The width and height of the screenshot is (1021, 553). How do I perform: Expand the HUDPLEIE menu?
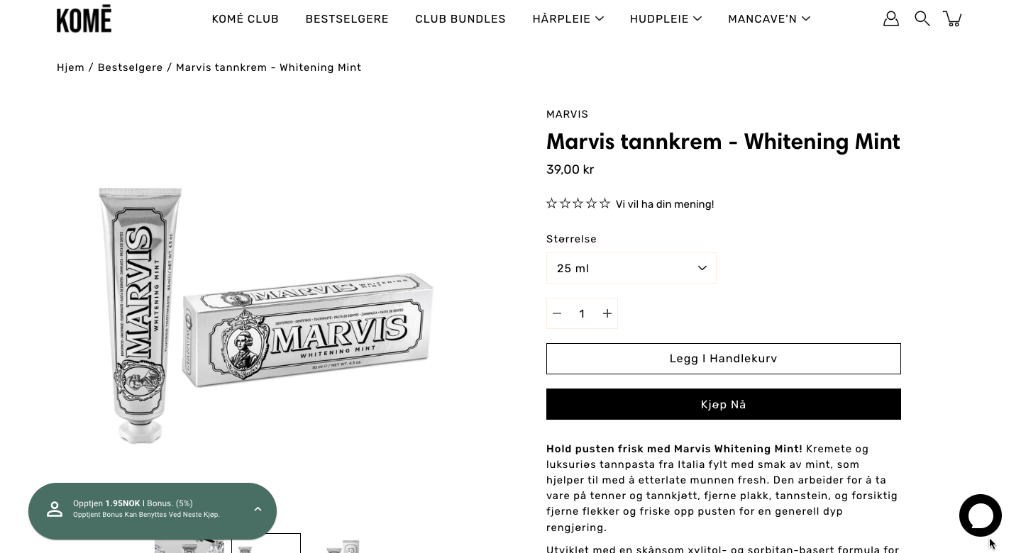coord(666,19)
